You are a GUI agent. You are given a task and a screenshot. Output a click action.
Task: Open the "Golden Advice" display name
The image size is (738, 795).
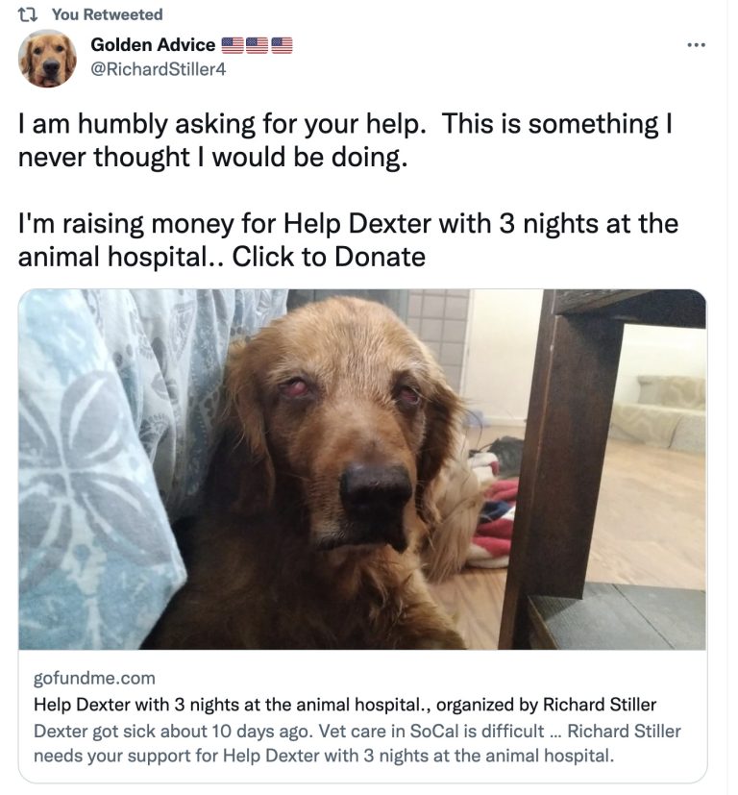(x=153, y=44)
